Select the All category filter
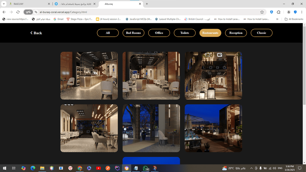The height and width of the screenshot is (172, 306). [108, 33]
